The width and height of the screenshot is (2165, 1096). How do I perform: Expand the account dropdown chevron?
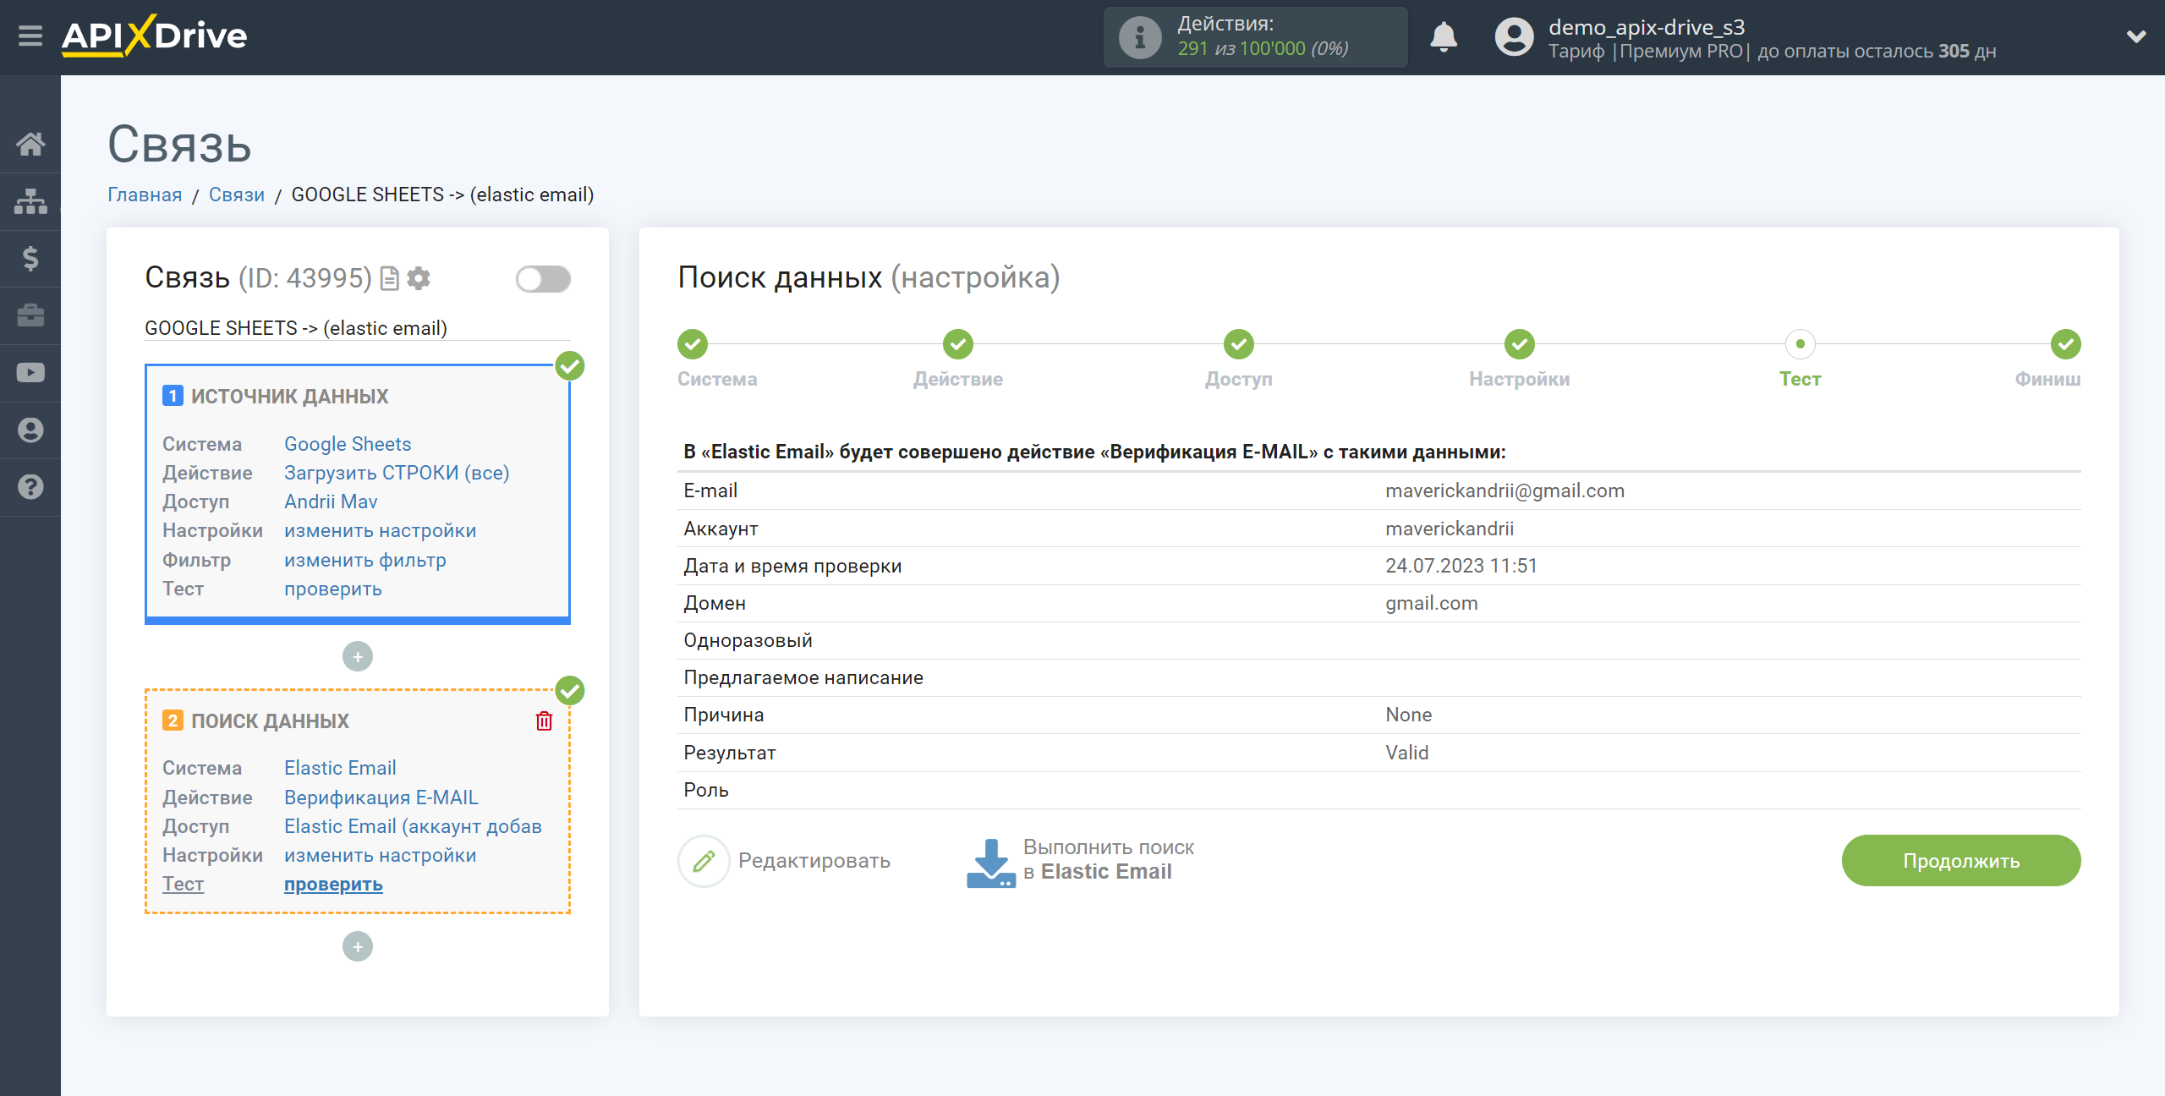2136,37
